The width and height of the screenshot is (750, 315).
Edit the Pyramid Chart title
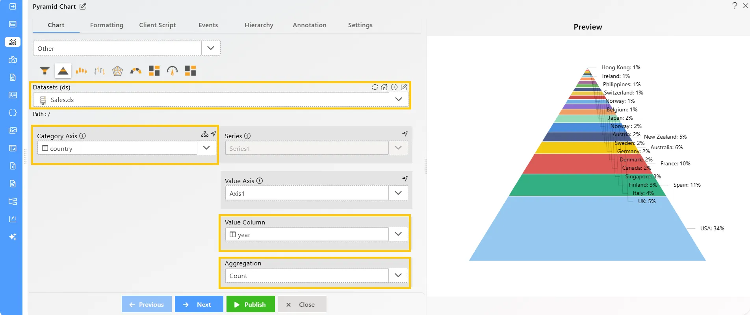83,6
